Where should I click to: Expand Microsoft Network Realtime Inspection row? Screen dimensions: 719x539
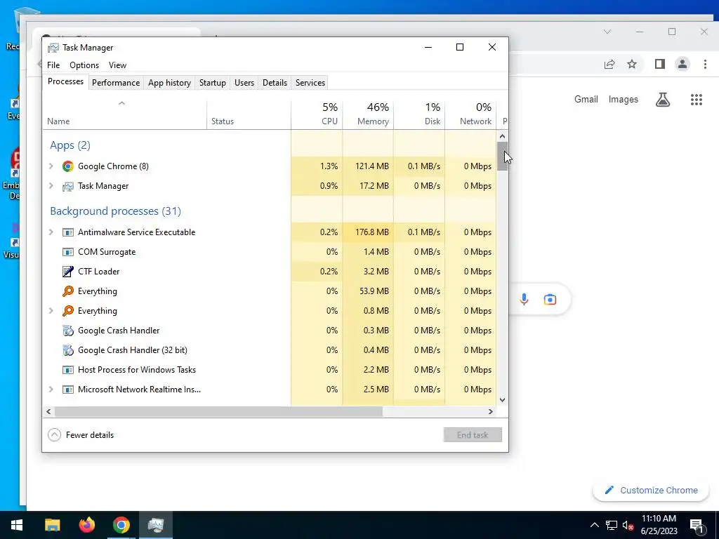tap(51, 390)
